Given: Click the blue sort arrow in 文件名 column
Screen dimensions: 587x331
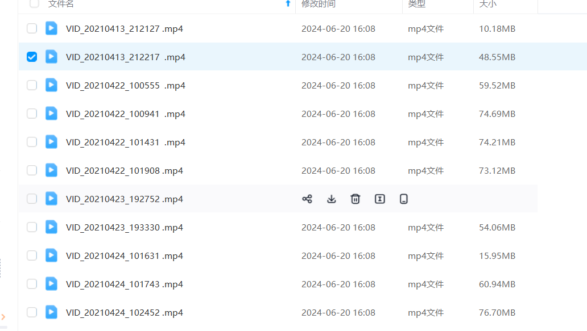Looking at the screenshot, I should point(288,4).
